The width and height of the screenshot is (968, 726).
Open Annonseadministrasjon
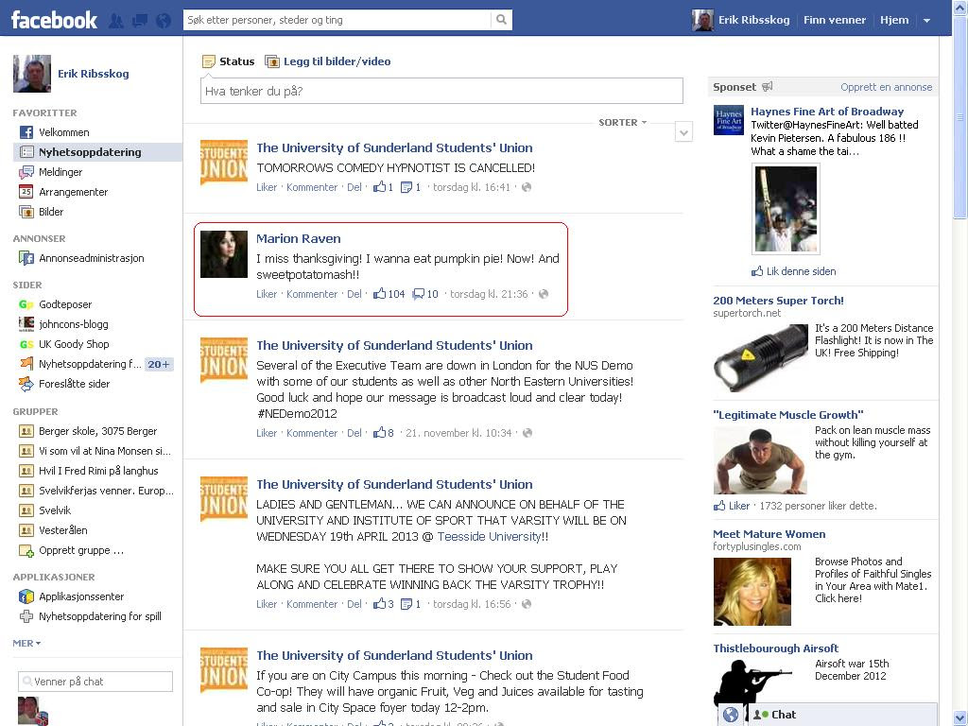[91, 258]
